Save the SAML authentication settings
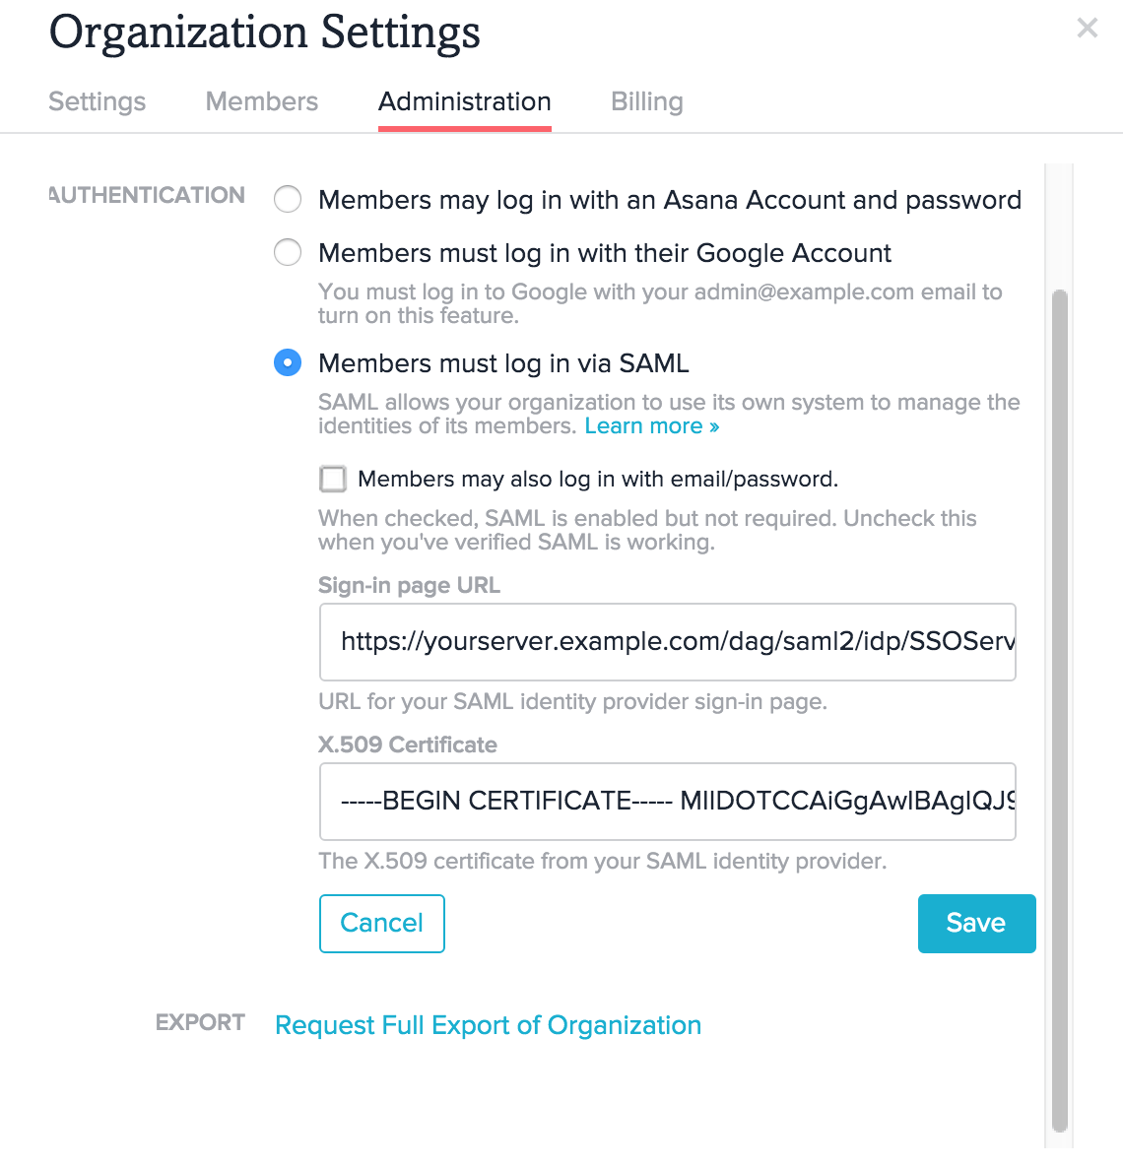 (976, 923)
